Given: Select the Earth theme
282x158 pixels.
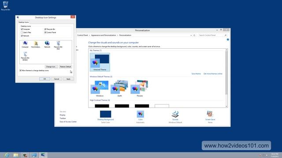Looking at the screenshot, I should point(119,89).
